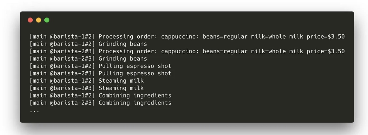Click price=$3.50 in the barista-1 order line
Viewport: 368px width, 135px height.
(x=326, y=37)
